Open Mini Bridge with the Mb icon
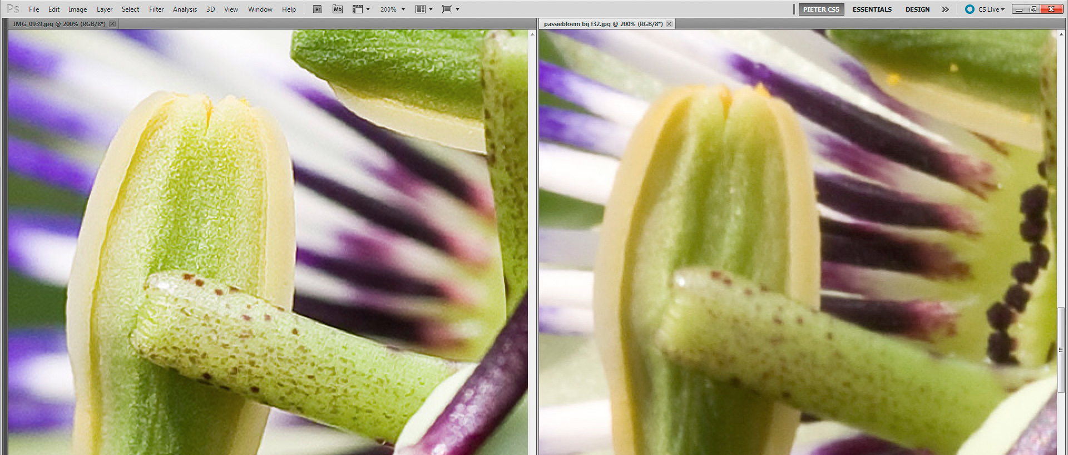This screenshot has height=455, width=1068. (338, 9)
